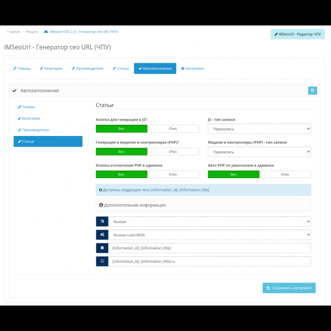Disable Генерация в моделях и контроллерах PHP
331x331 pixels.
(x=173, y=152)
